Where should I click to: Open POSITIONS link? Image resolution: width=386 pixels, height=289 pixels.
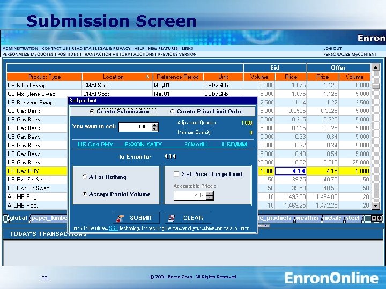(68, 54)
